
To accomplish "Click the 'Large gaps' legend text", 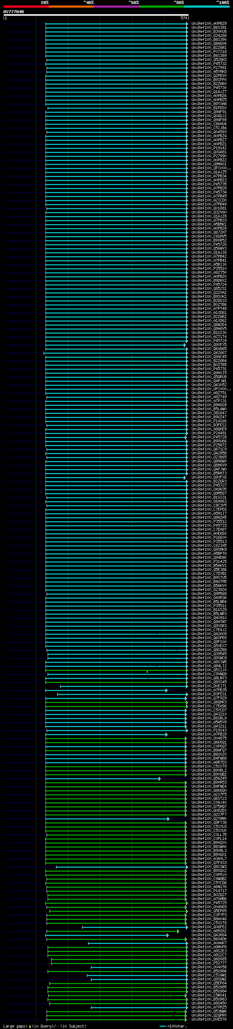I will [16, 1025].
